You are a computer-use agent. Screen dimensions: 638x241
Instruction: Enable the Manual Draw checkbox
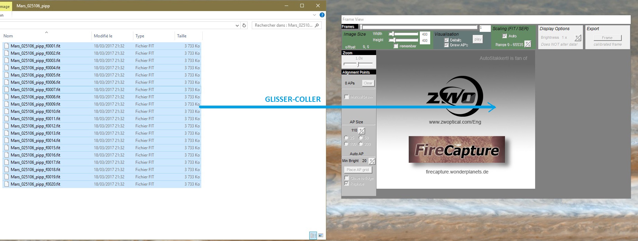pyautogui.click(x=347, y=97)
